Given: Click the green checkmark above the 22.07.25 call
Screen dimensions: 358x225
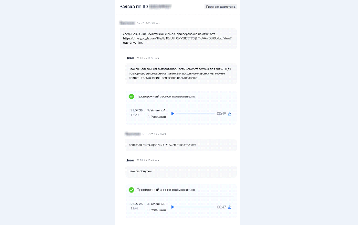Looking at the screenshot, I should (x=131, y=190).
